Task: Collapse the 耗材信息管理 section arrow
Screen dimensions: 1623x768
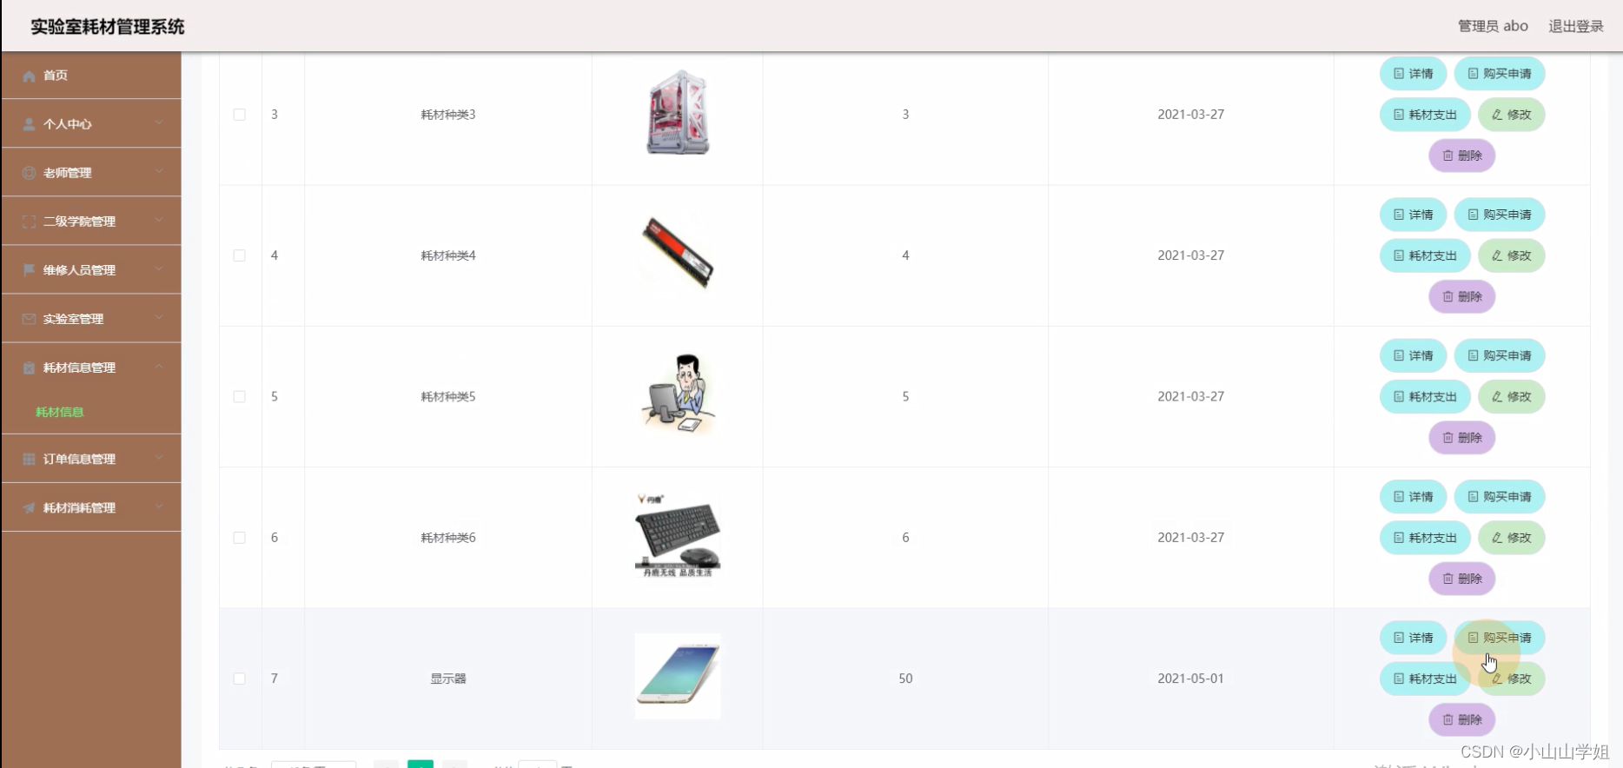Action: [159, 367]
